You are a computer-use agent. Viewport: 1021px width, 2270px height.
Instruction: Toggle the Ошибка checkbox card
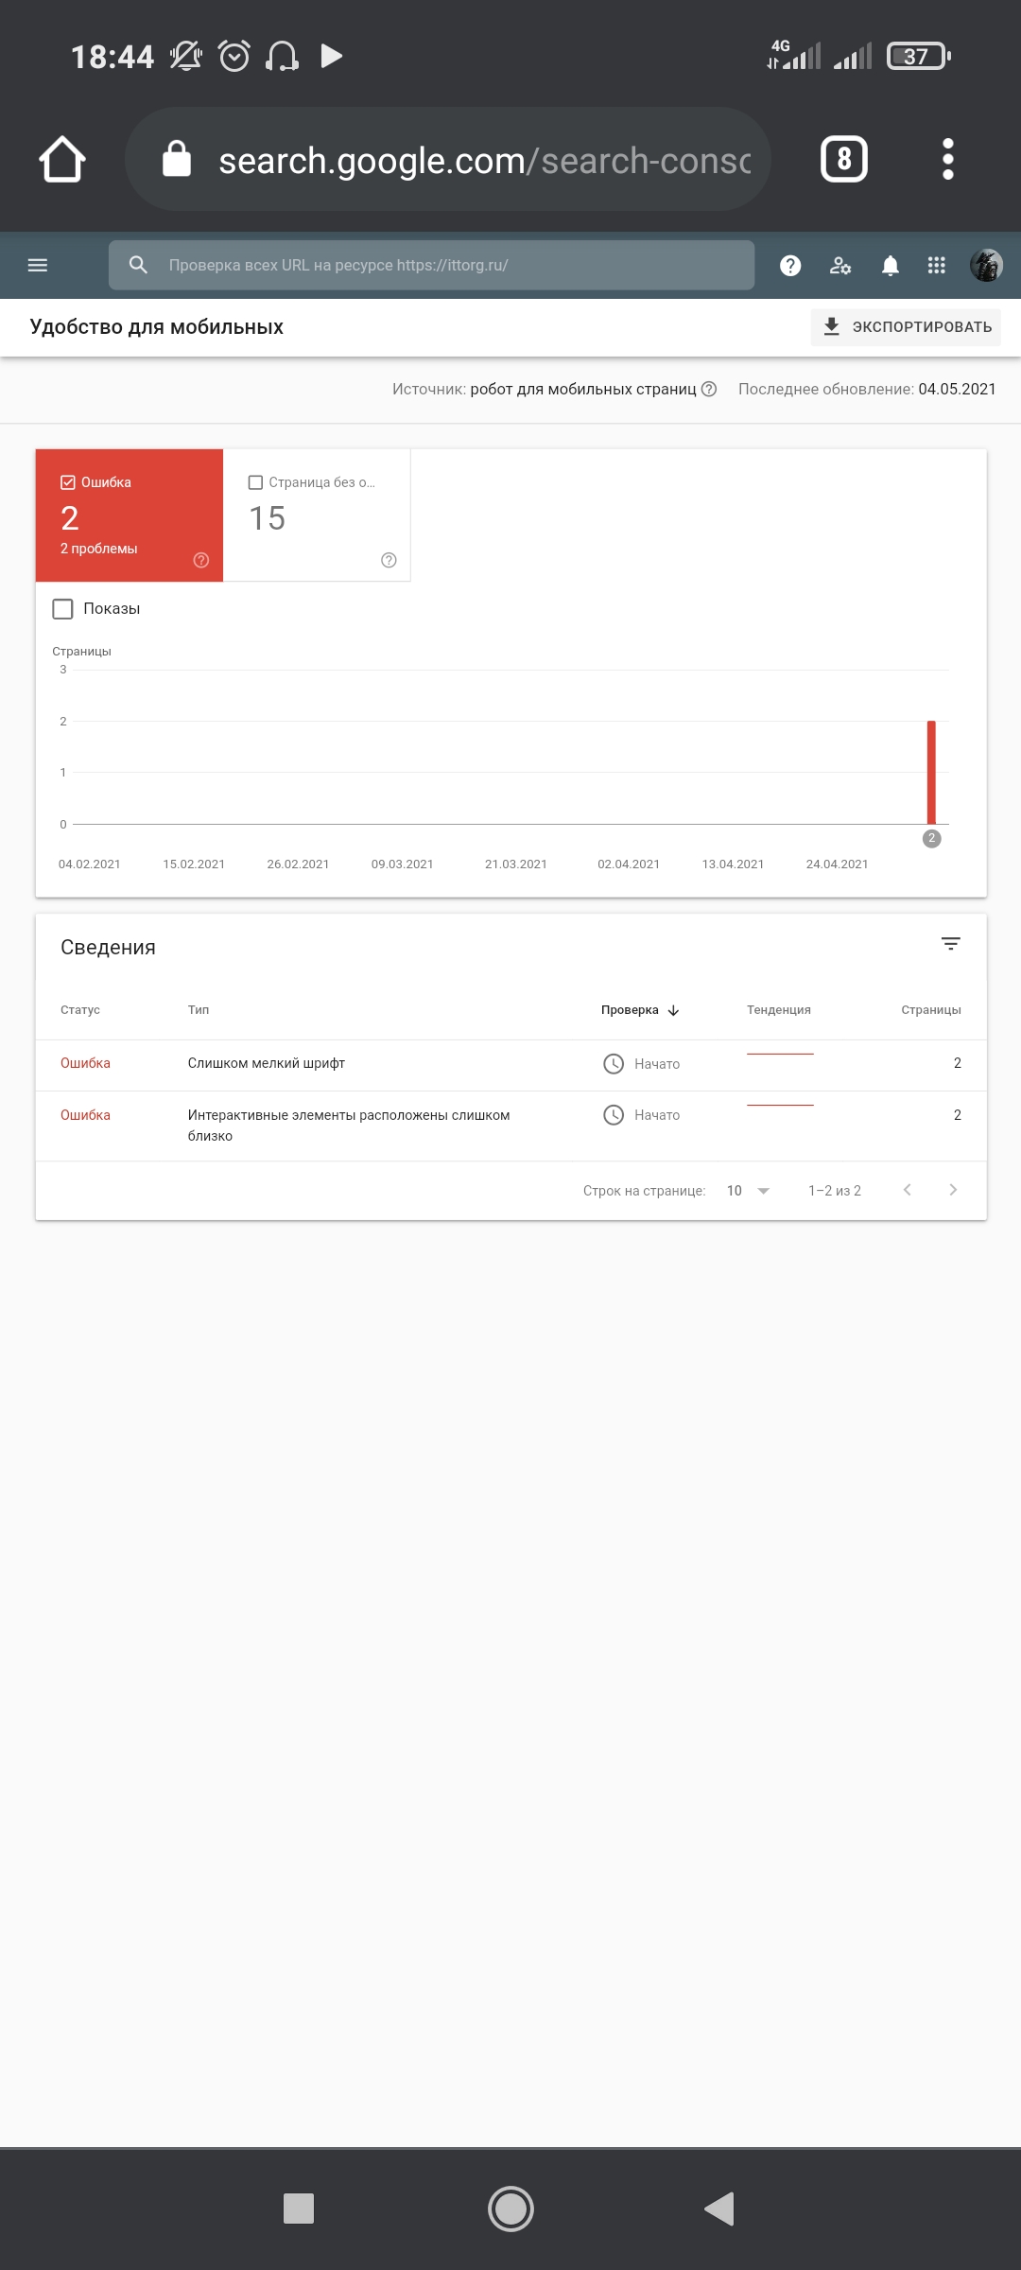tap(68, 482)
